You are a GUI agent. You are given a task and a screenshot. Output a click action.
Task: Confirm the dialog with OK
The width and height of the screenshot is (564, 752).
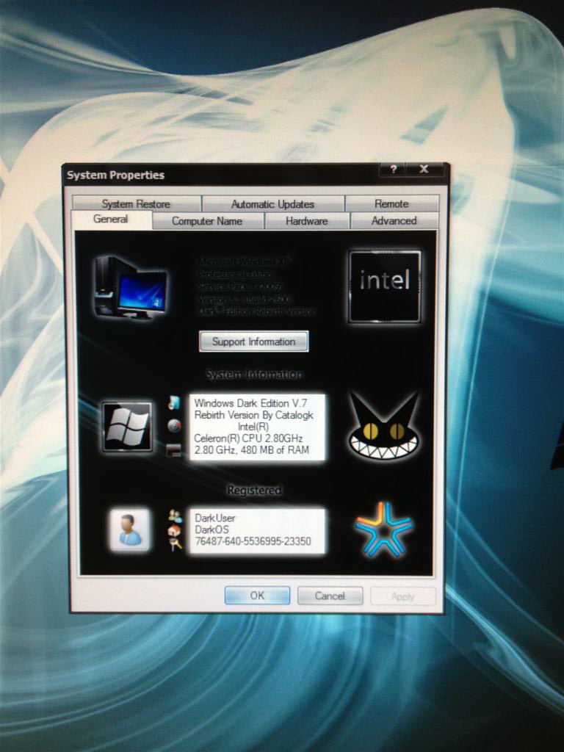pyautogui.click(x=257, y=596)
